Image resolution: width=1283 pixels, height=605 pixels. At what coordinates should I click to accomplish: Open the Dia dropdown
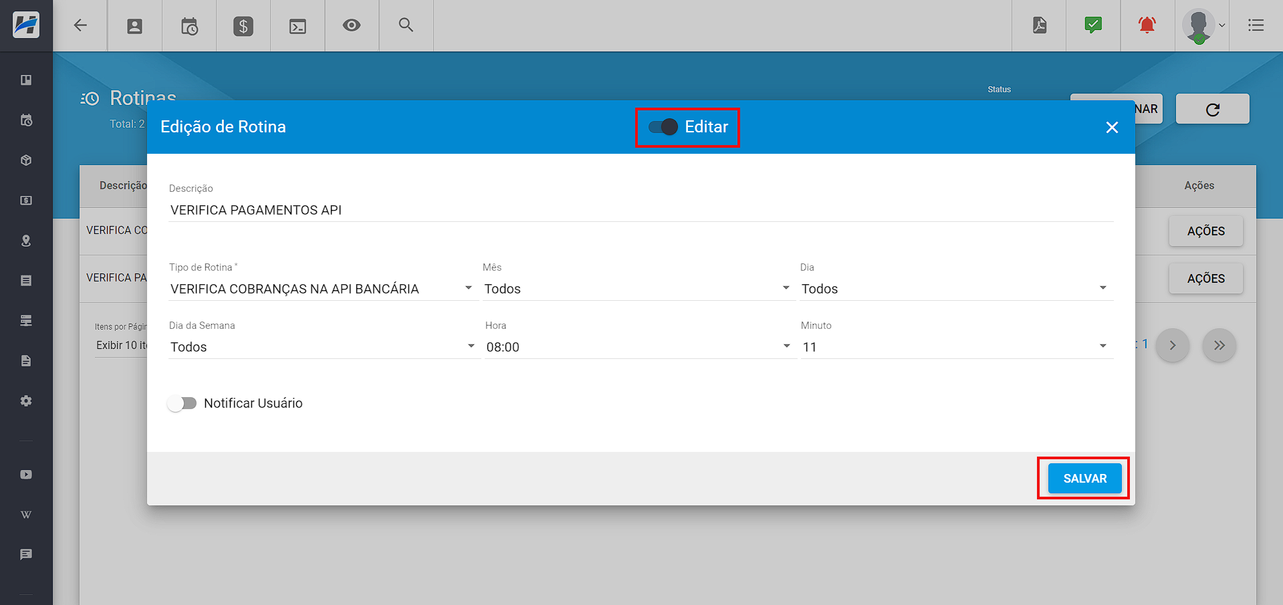[x=956, y=289]
